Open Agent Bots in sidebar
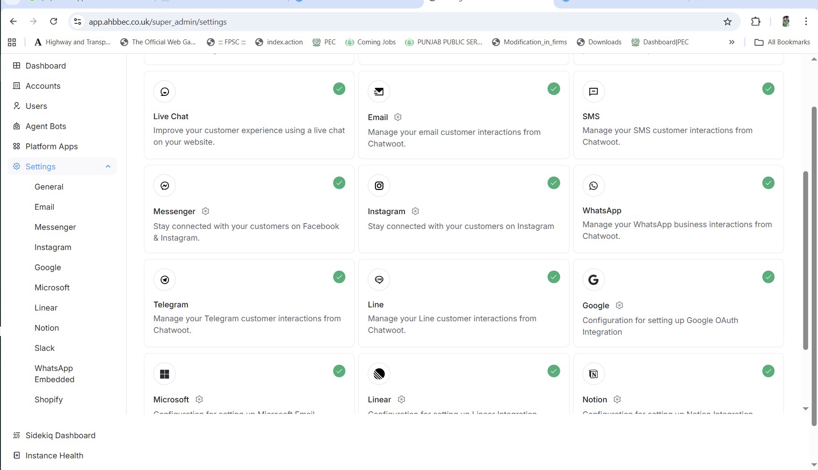818x470 pixels. [x=46, y=126]
